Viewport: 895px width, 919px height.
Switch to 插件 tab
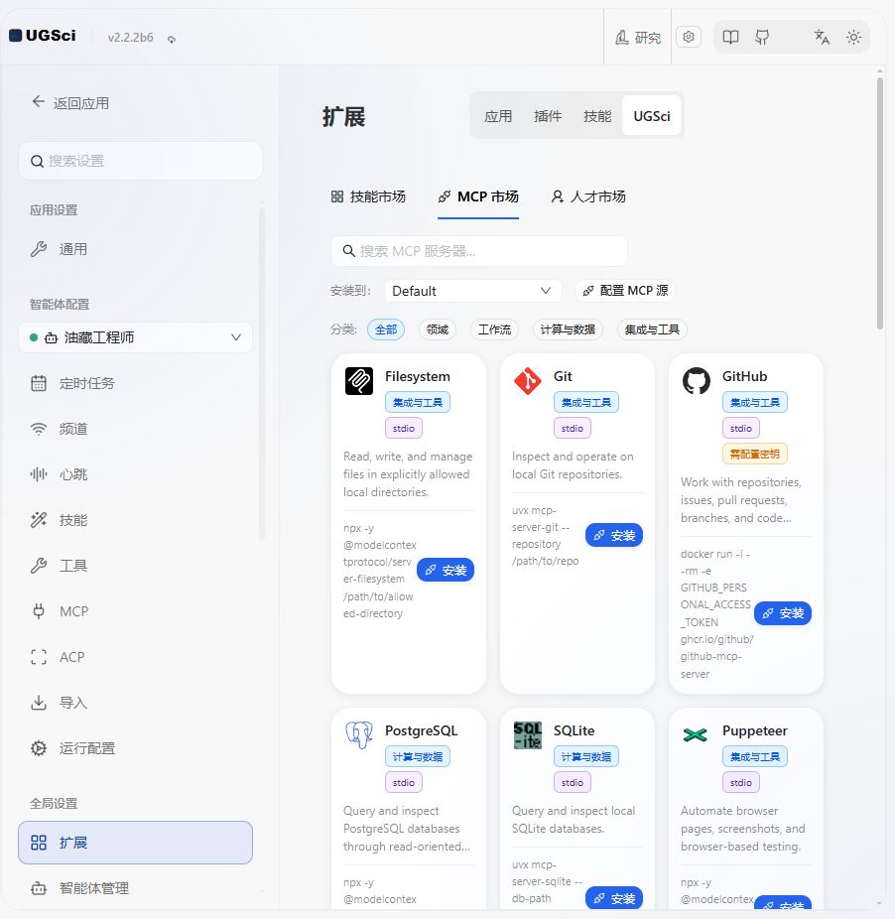(x=548, y=116)
